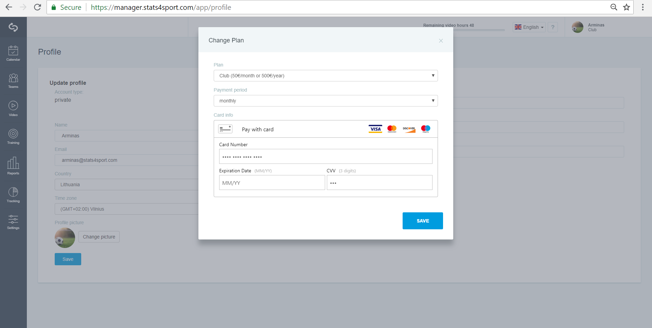Open the English language selector
The height and width of the screenshot is (328, 652).
pyautogui.click(x=529, y=27)
